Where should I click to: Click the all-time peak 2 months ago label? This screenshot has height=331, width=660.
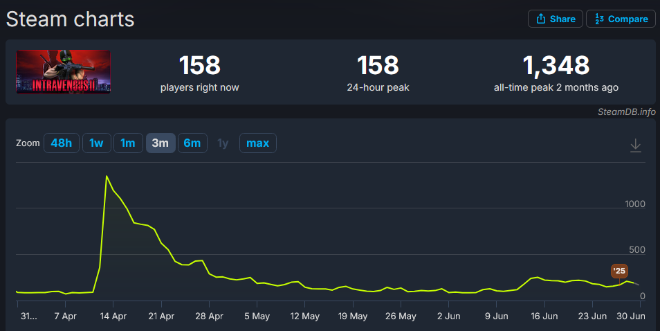click(556, 87)
